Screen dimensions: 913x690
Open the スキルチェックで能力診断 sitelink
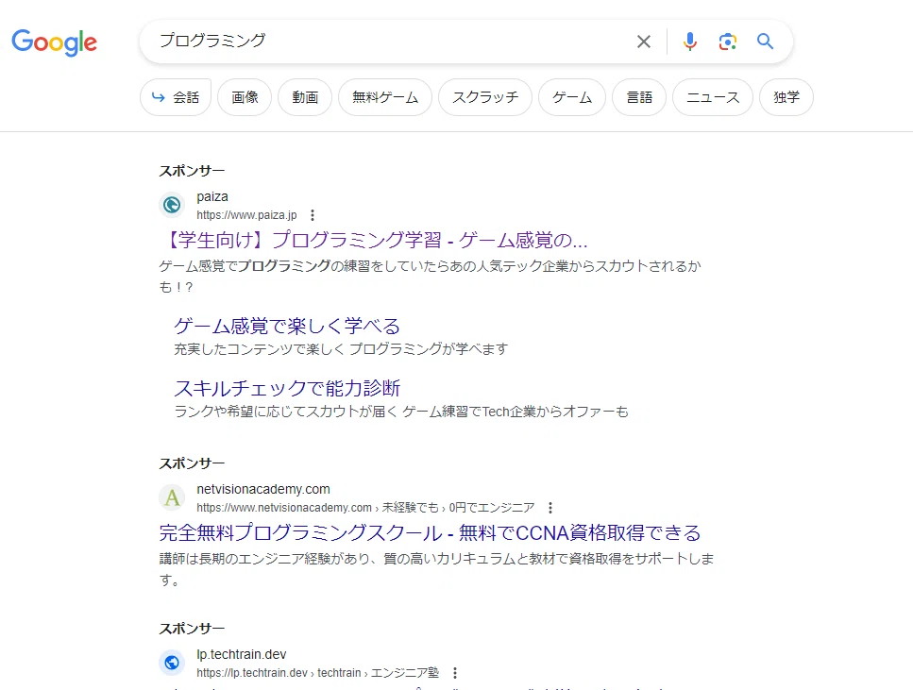(287, 388)
